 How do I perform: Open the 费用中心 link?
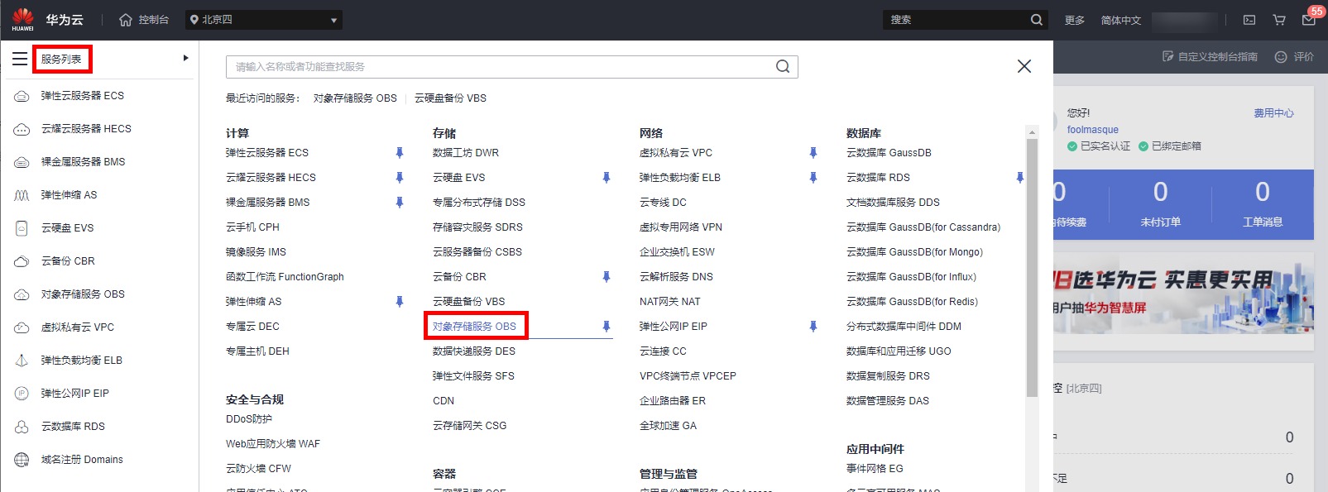[x=1273, y=113]
